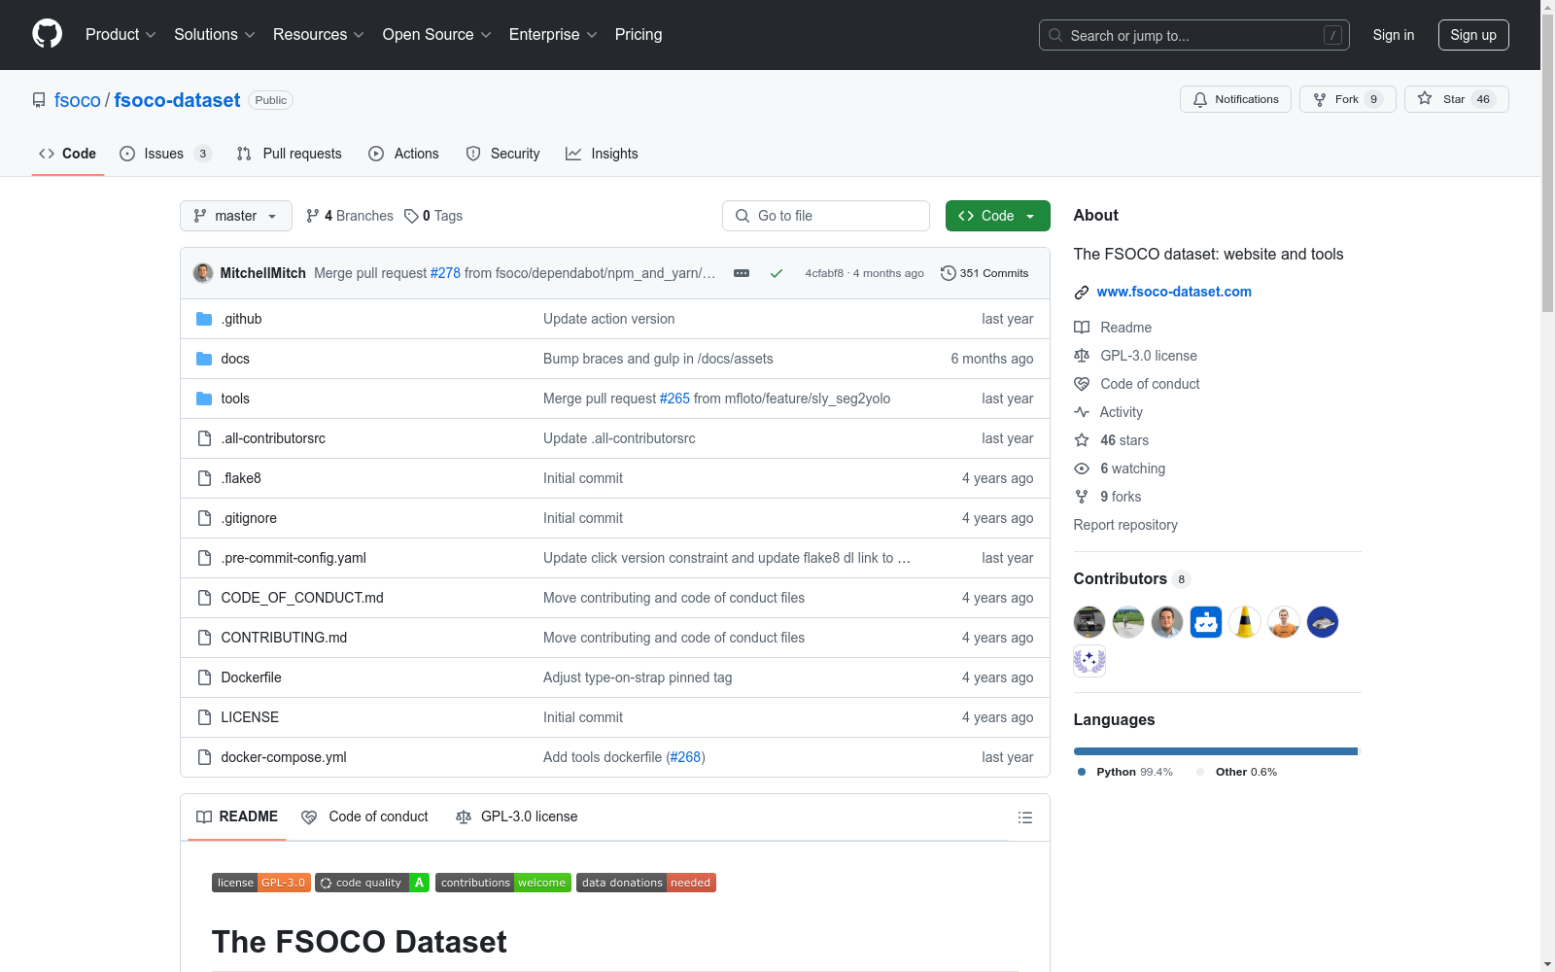Switch to the Pull requests tab
This screenshot has width=1555, height=972.
click(x=290, y=154)
